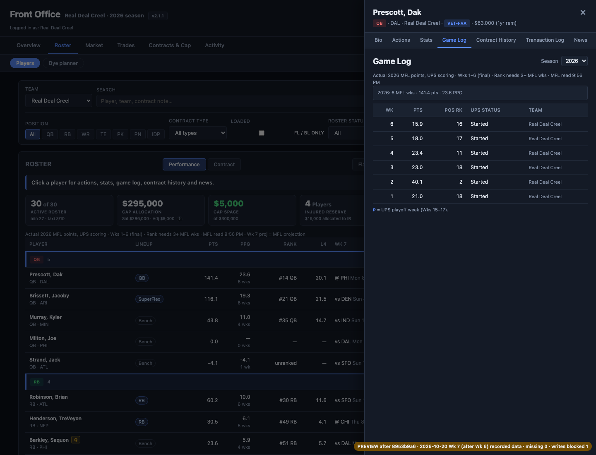The height and width of the screenshot is (455, 596).
Task: Click the player search input field
Action: tap(230, 101)
